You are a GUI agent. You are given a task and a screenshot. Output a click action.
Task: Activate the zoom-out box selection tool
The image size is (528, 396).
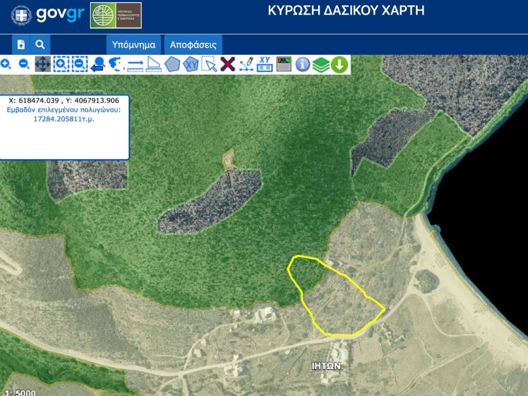(79, 64)
